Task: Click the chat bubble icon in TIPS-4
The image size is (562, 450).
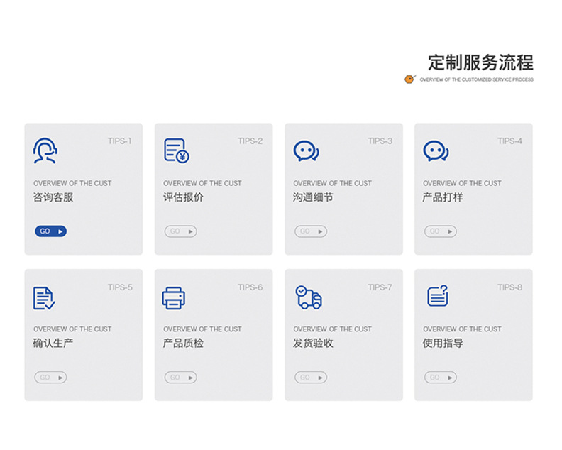Action: click(436, 150)
